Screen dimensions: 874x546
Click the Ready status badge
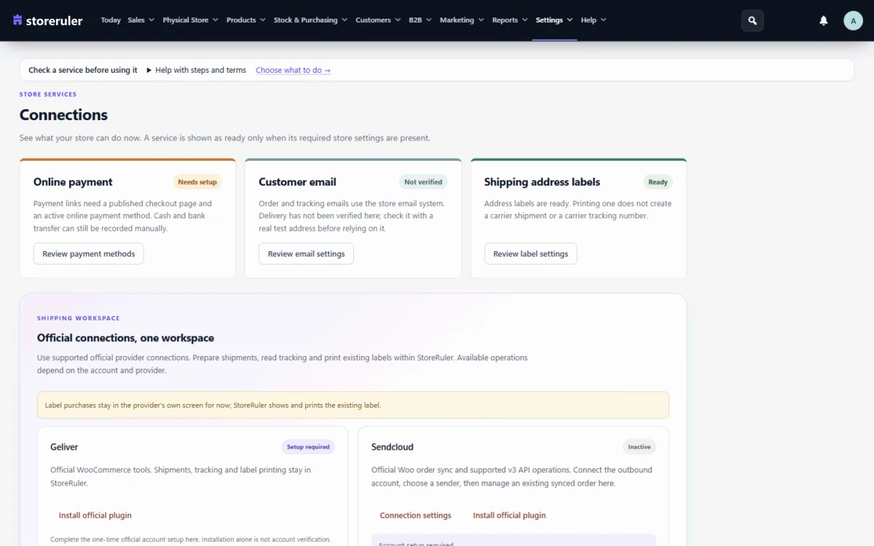click(x=658, y=182)
